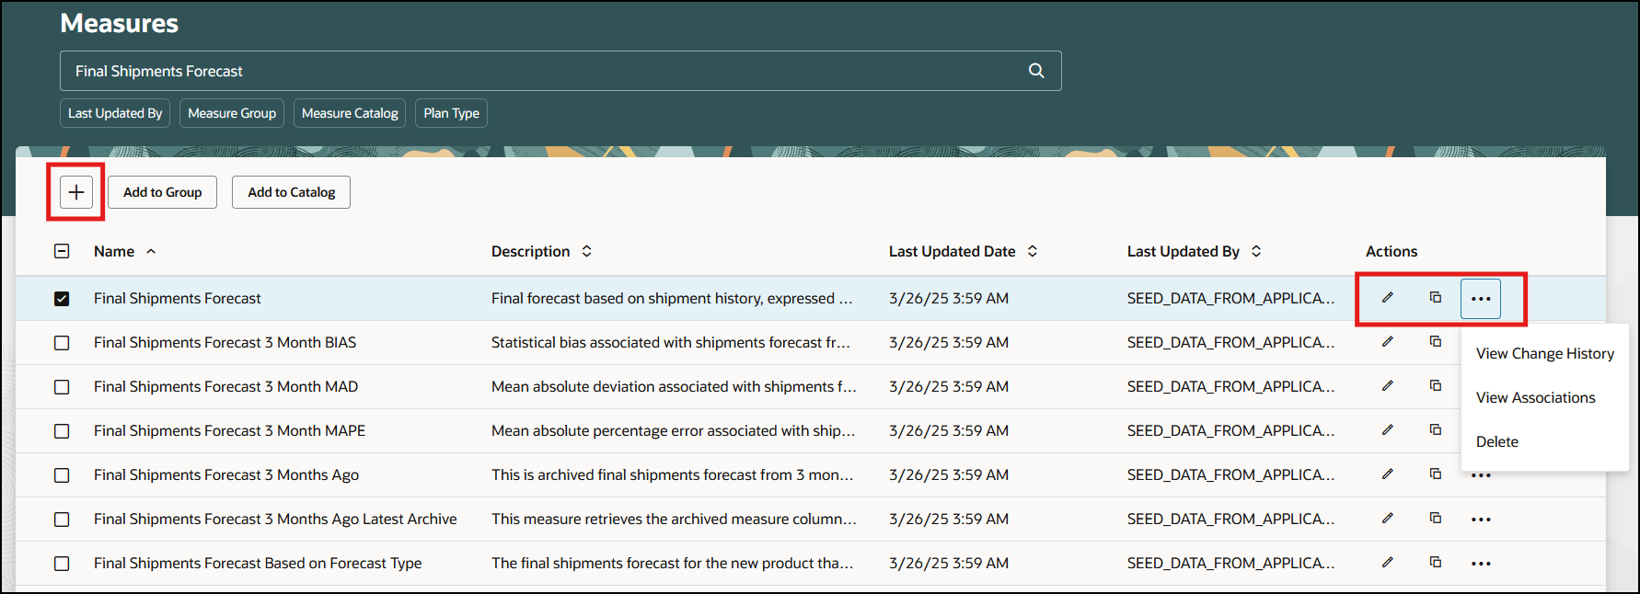Click the Add to Catalog button
This screenshot has width=1640, height=594.
click(x=291, y=192)
